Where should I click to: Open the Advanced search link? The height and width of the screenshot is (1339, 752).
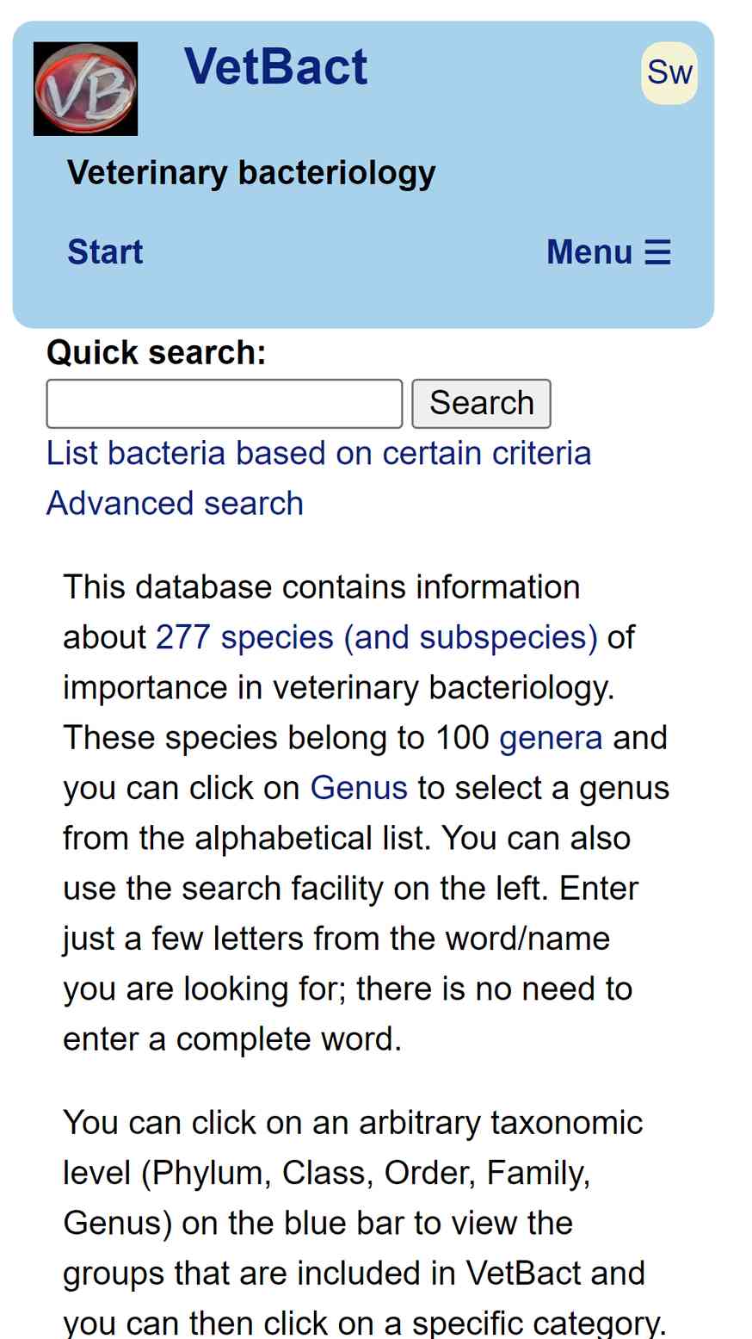pyautogui.click(x=175, y=503)
